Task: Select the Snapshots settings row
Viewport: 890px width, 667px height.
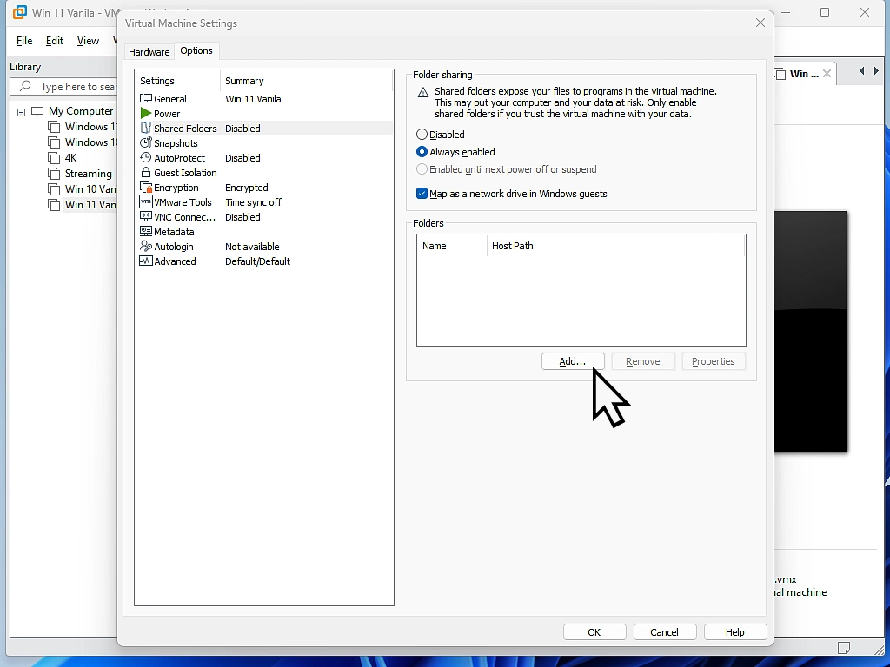Action: (264, 143)
